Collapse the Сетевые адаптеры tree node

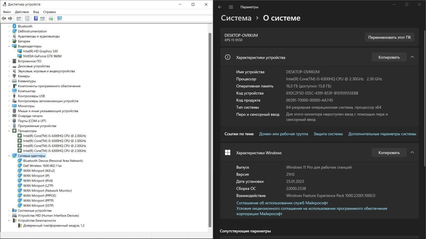click(9, 156)
